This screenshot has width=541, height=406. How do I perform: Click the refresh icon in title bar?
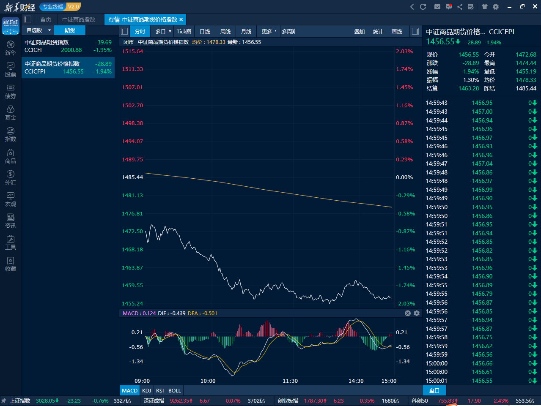423,7
